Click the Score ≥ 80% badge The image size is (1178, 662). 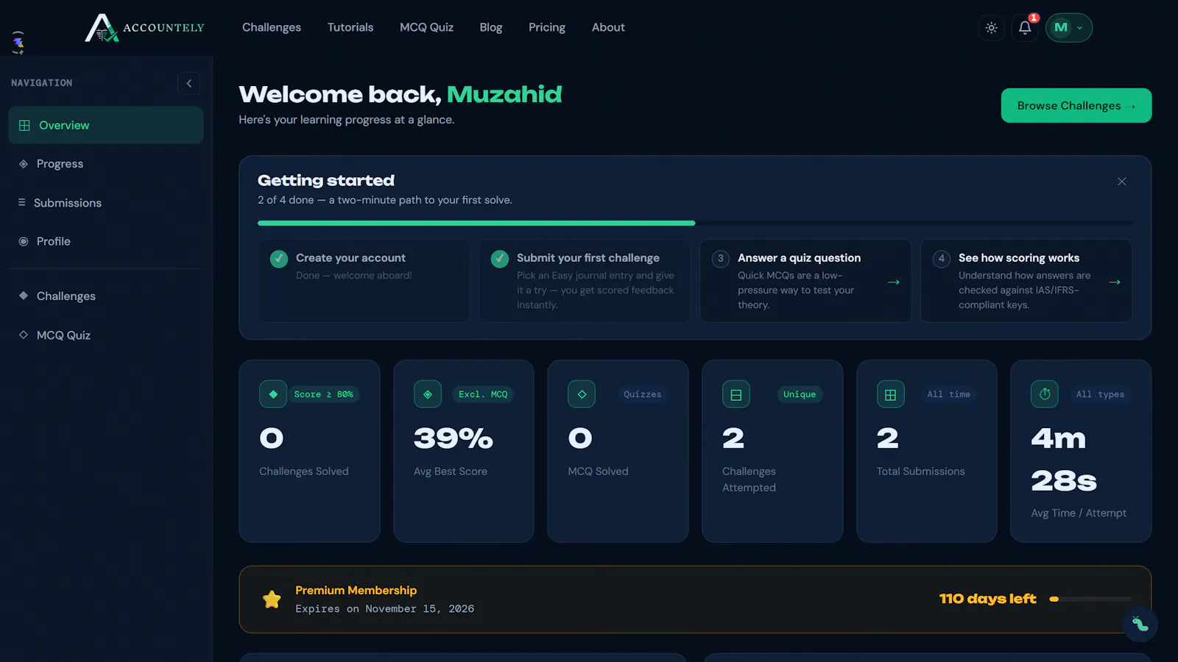[324, 394]
